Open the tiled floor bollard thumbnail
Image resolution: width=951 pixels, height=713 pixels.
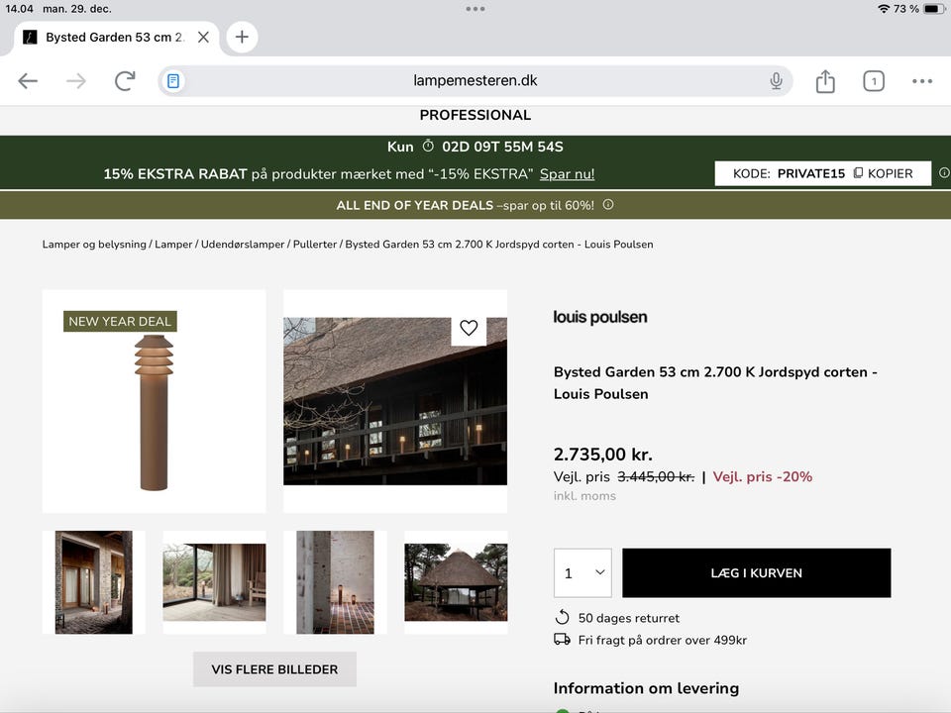point(335,582)
